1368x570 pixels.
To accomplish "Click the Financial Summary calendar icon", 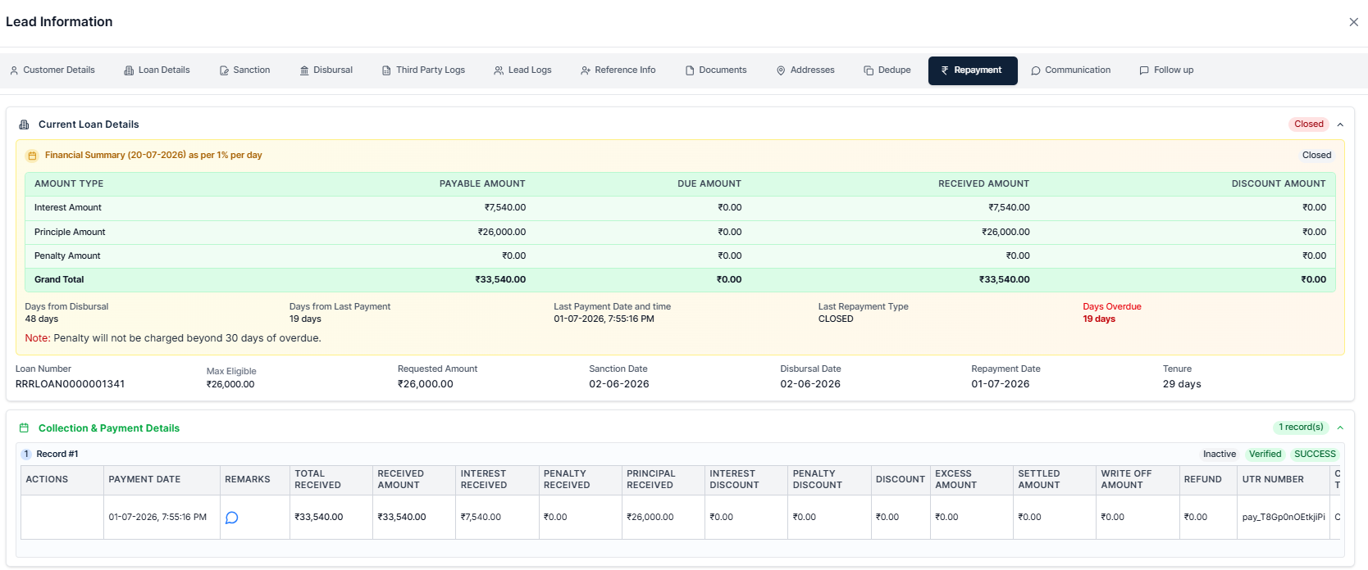I will (x=32, y=156).
